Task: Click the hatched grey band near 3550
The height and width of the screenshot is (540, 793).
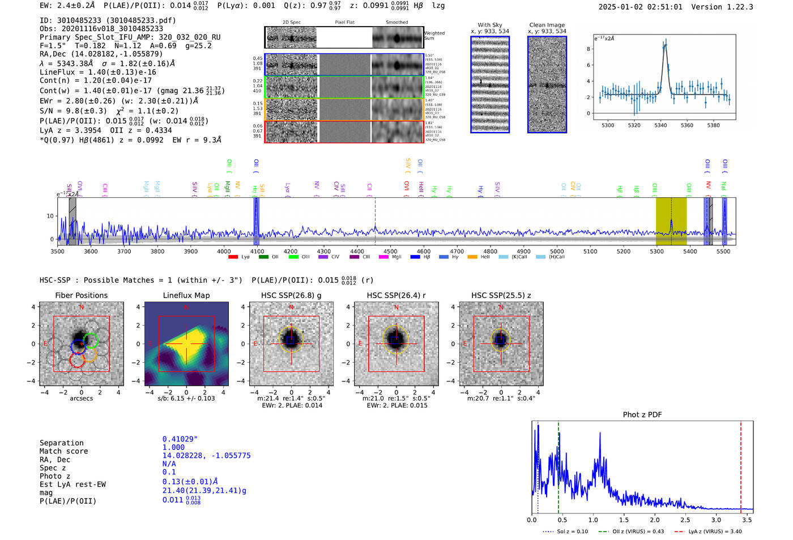Action: (x=73, y=222)
